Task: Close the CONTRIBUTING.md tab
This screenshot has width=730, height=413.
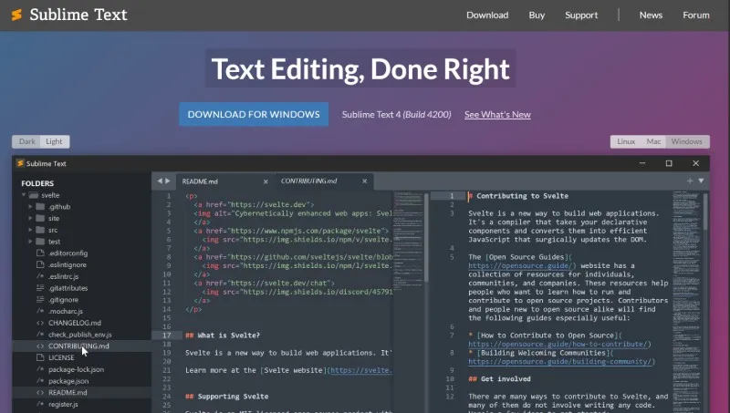Action: point(364,181)
